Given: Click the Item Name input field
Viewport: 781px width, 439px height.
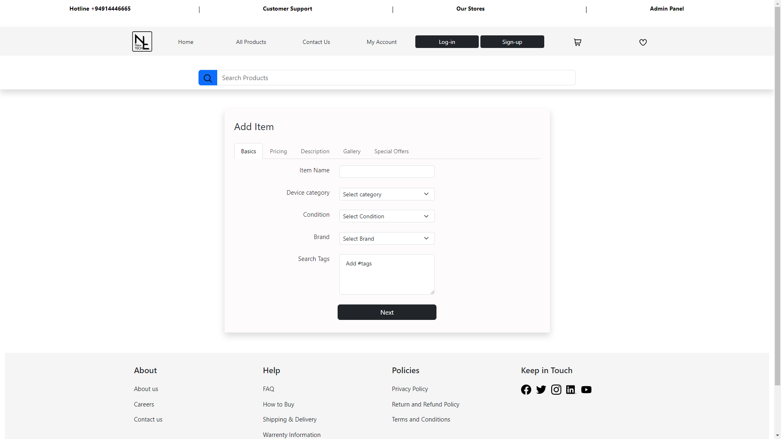Looking at the screenshot, I should click(x=386, y=172).
